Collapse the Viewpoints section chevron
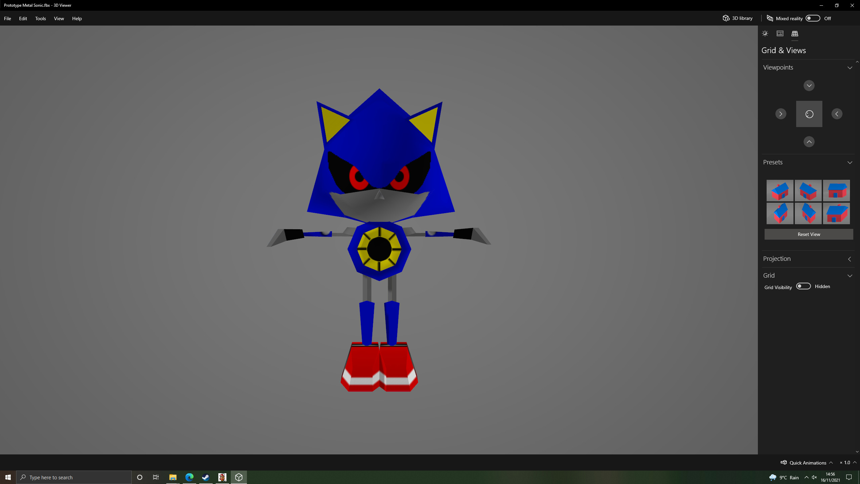The image size is (860, 484). click(850, 68)
